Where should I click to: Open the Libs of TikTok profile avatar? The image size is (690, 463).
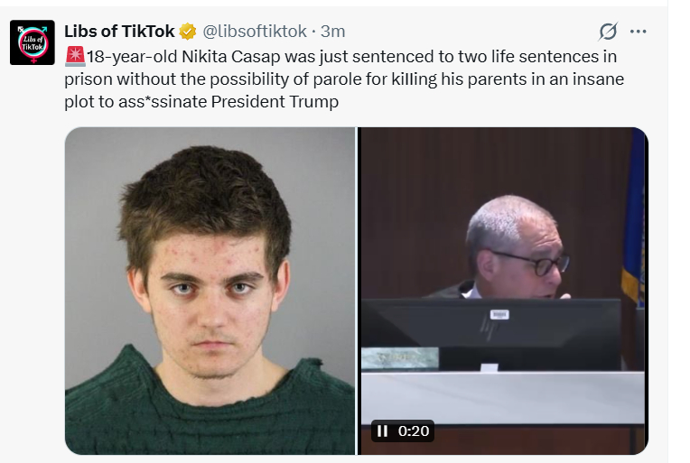pos(33,42)
